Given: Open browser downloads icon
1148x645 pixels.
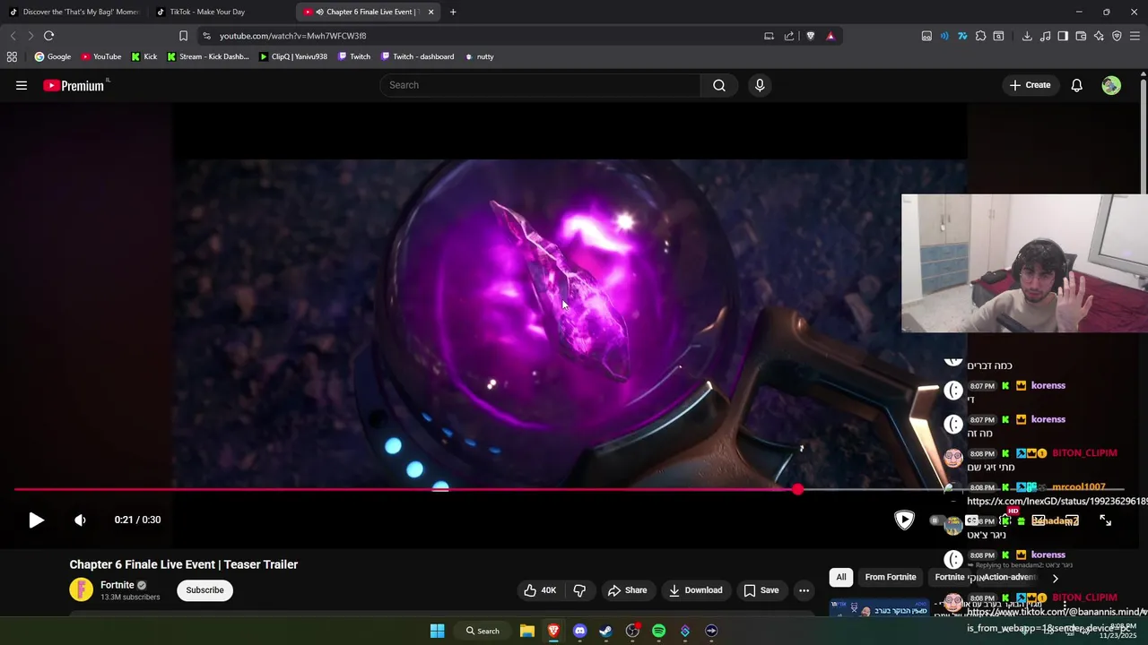Looking at the screenshot, I should (1027, 36).
